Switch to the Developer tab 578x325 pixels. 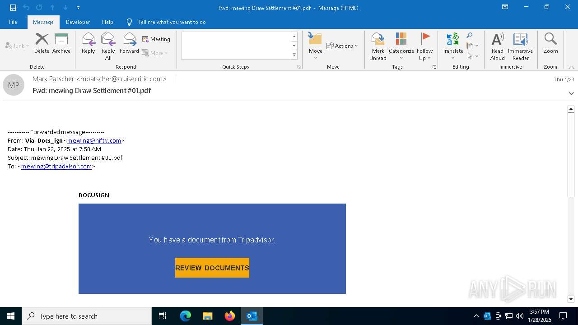[x=78, y=22]
